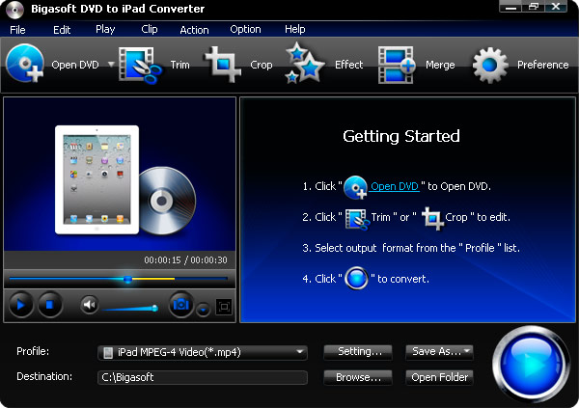The image size is (579, 408).
Task: Mute audio with the speaker icon
Action: (x=90, y=305)
